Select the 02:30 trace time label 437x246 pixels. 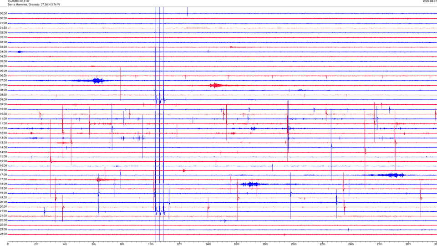[3, 37]
